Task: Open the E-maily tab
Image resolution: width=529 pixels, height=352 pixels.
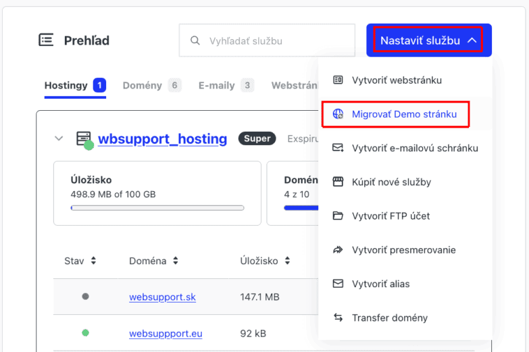Action: click(x=216, y=86)
